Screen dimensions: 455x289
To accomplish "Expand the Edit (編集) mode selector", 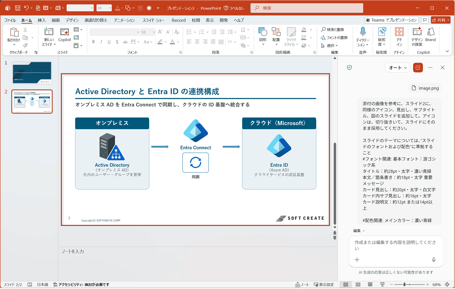I will [359, 231].
